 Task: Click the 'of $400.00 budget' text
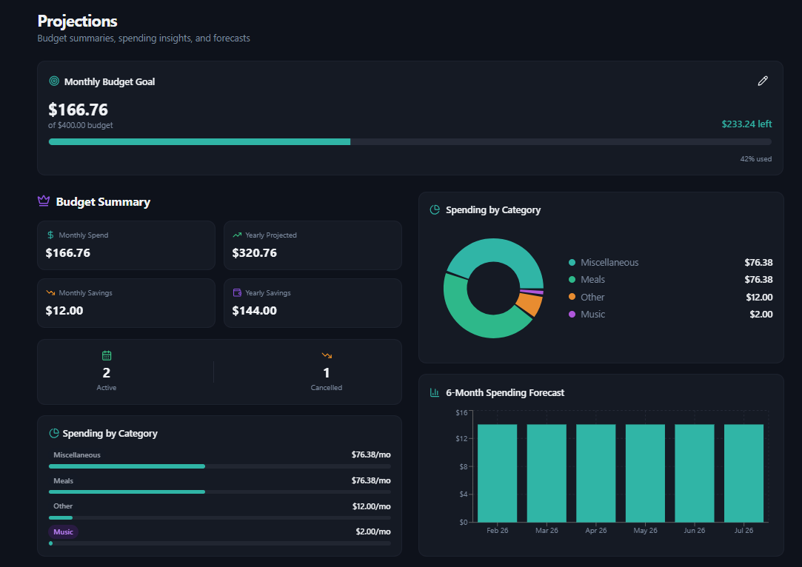point(81,125)
